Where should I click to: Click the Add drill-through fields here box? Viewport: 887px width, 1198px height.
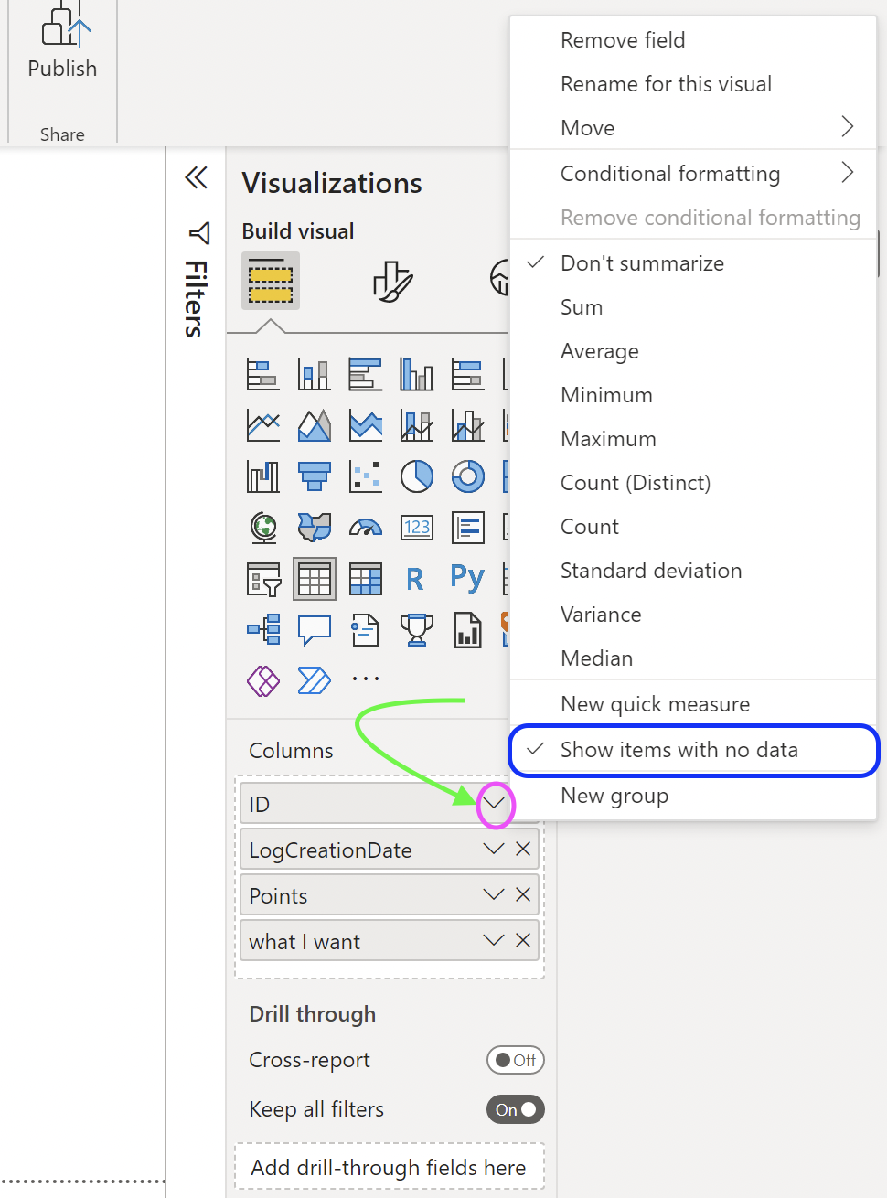click(390, 1168)
